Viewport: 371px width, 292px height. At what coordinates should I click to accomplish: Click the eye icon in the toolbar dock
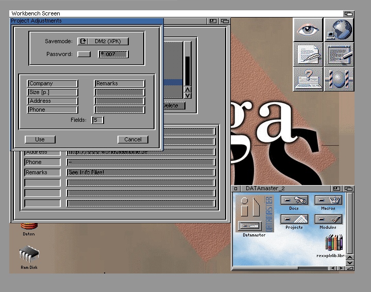(308, 29)
